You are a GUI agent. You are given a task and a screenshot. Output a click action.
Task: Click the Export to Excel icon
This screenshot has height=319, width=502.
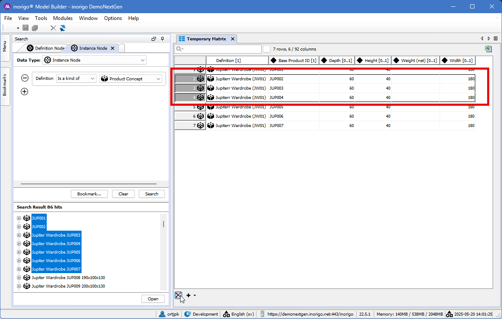point(488,49)
